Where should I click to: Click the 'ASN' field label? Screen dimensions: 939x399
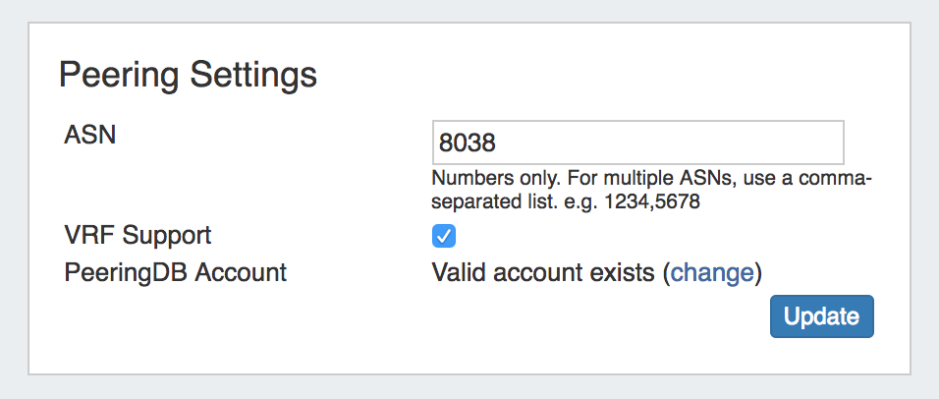click(x=89, y=135)
